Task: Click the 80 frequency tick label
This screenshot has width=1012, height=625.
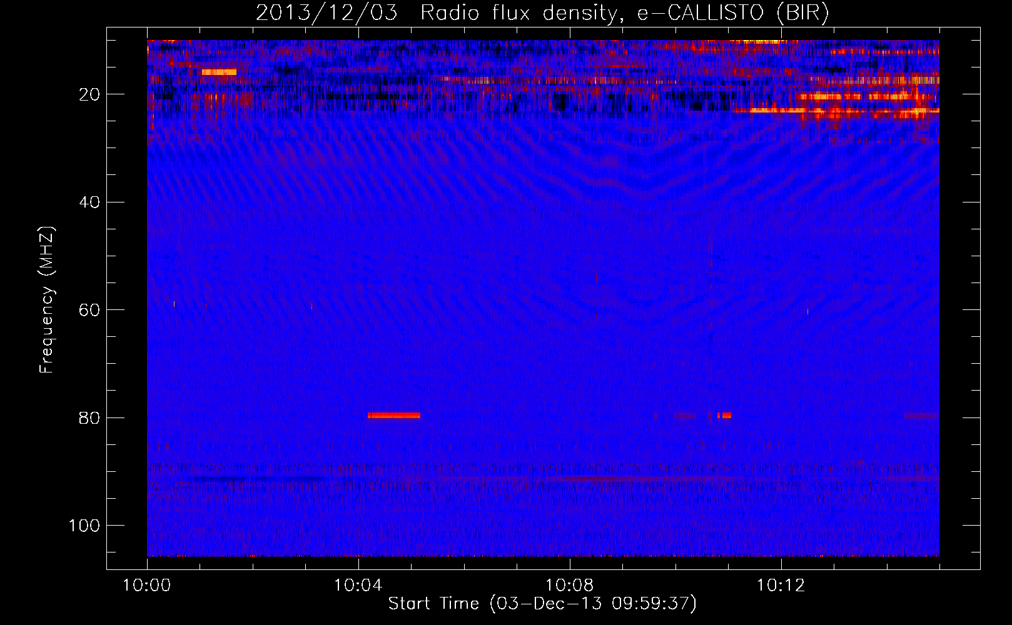Action: pos(89,417)
